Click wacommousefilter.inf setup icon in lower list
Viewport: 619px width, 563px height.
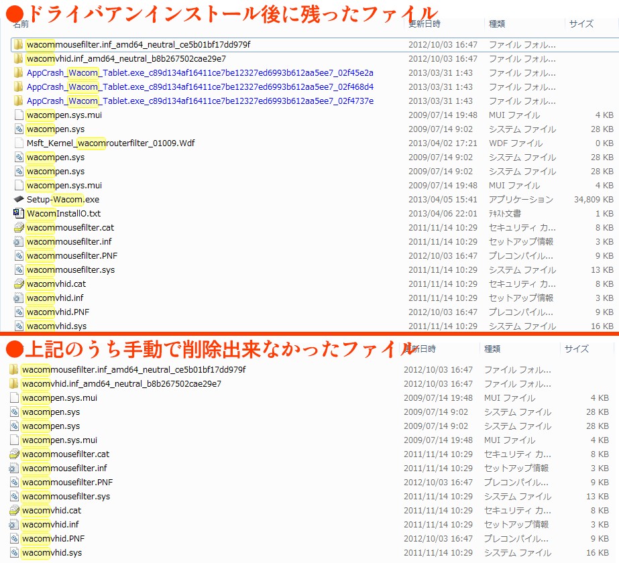(14, 468)
